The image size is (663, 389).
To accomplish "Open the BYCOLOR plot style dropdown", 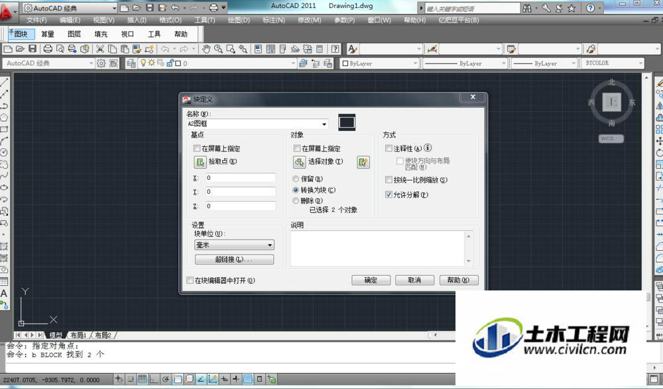I will pyautogui.click(x=613, y=64).
